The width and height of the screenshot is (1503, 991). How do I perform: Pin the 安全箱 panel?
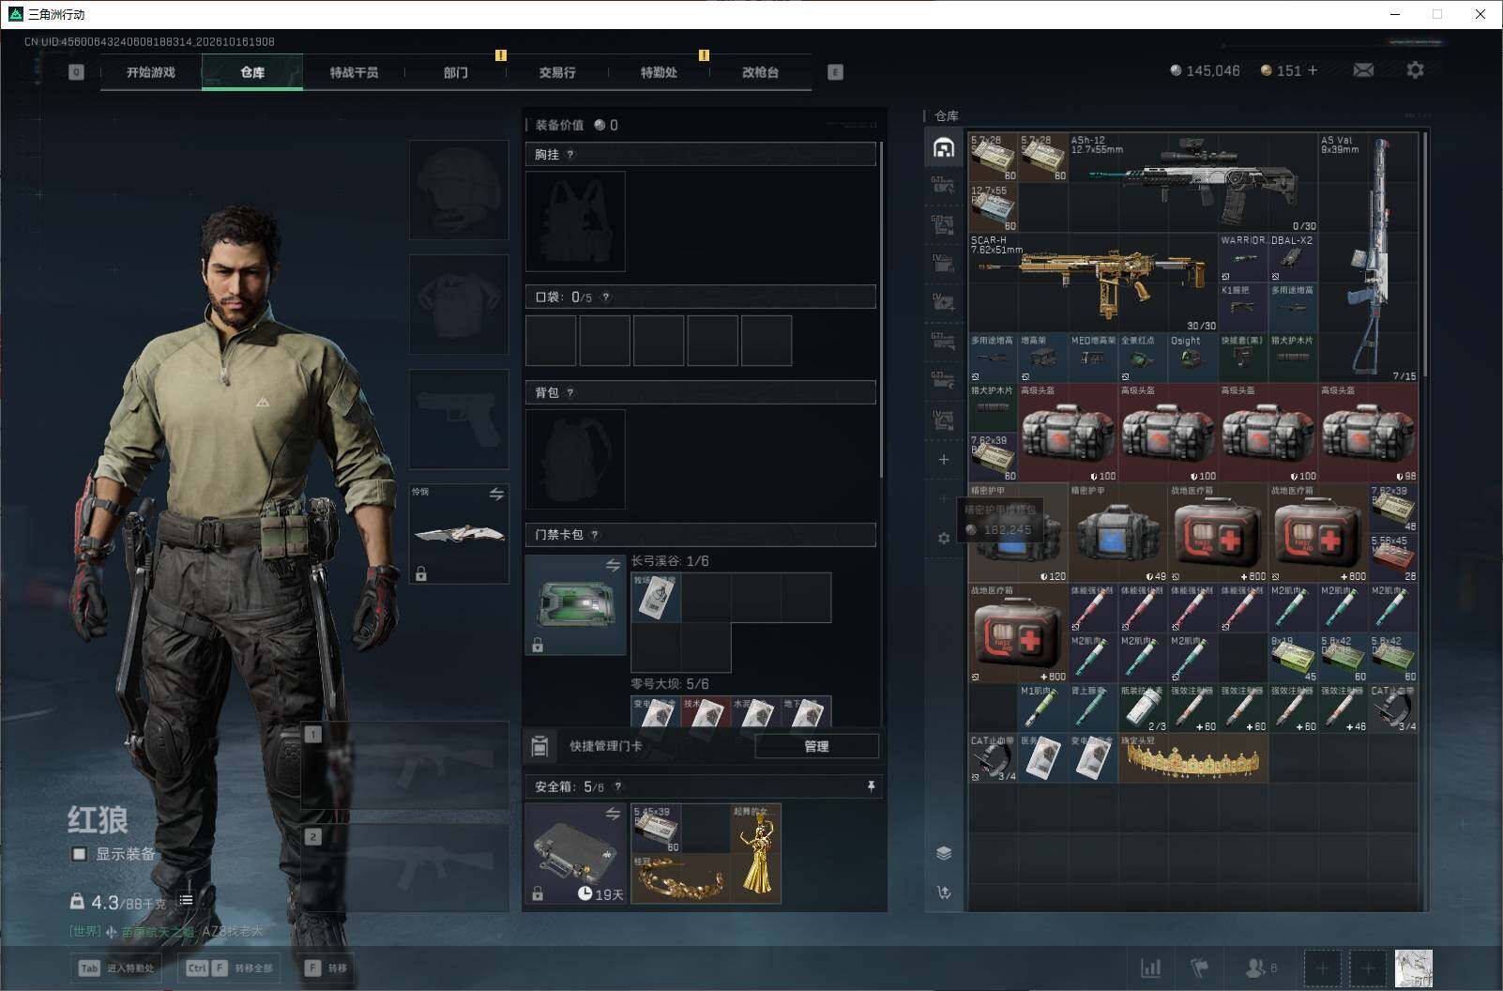click(x=871, y=786)
